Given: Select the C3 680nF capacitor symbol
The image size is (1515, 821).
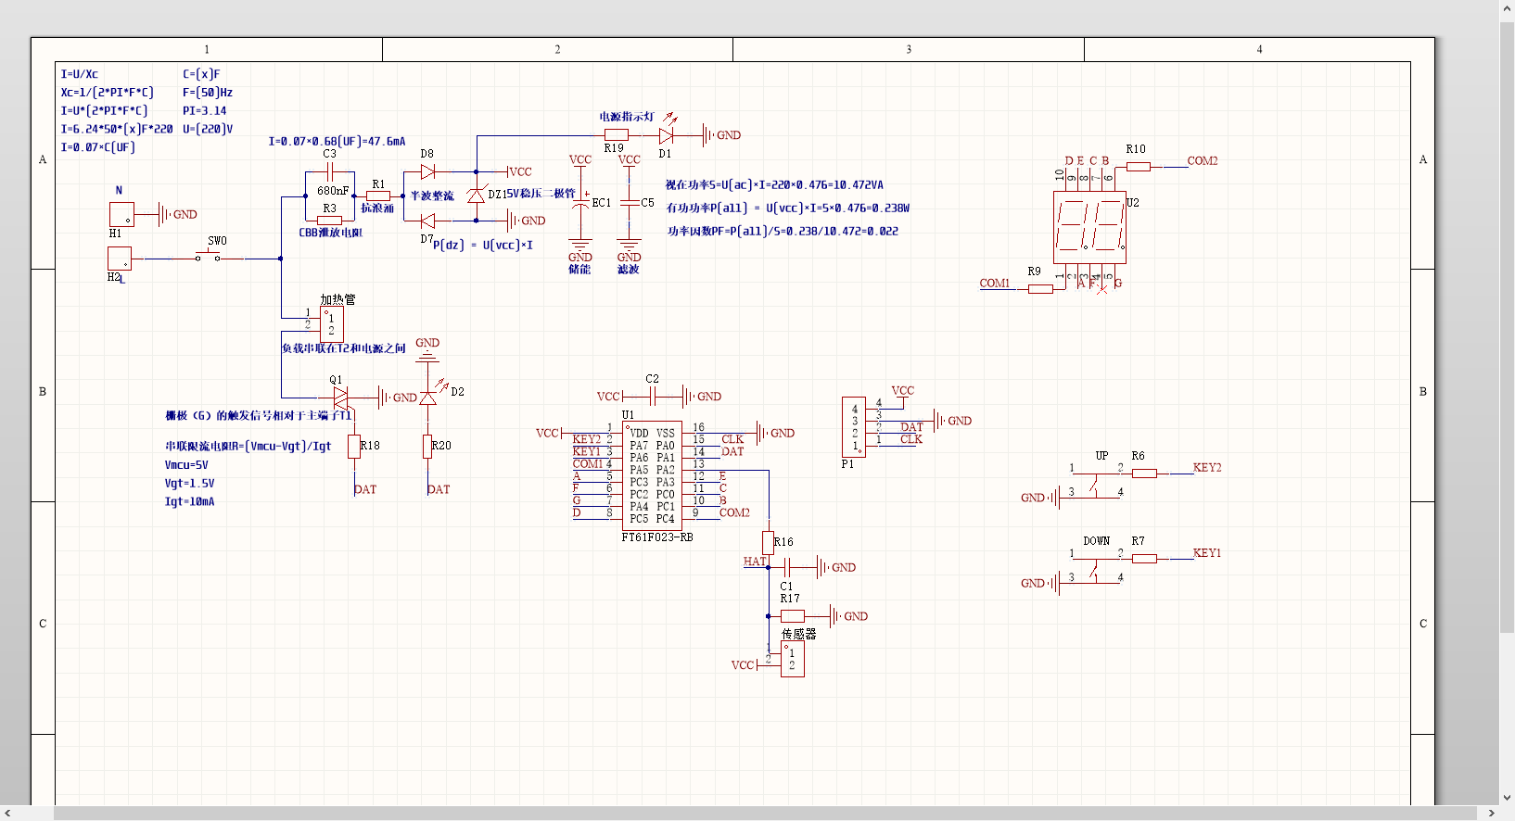Looking at the screenshot, I should [329, 172].
